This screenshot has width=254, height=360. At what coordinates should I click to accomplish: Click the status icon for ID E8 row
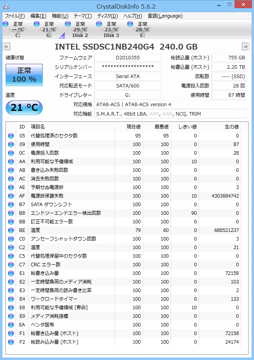pyautogui.click(x=11, y=308)
